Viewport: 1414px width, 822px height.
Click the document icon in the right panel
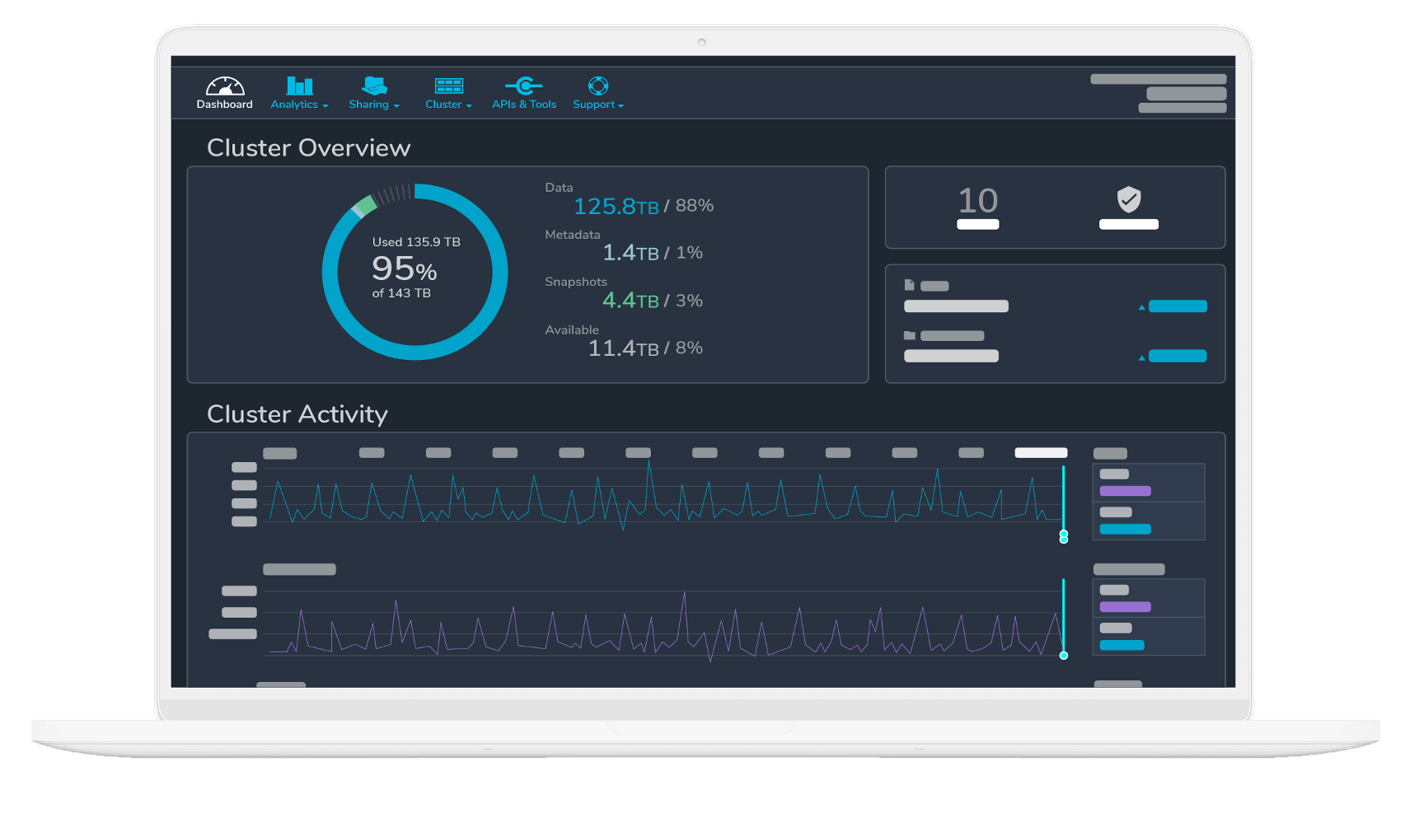(909, 284)
